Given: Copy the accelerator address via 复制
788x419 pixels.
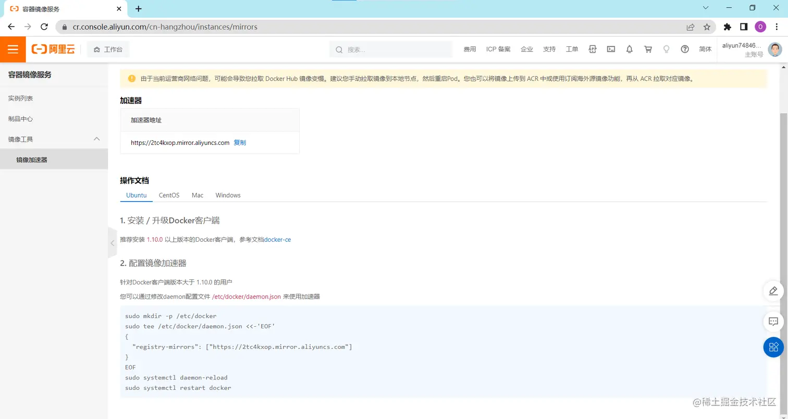Looking at the screenshot, I should (240, 143).
